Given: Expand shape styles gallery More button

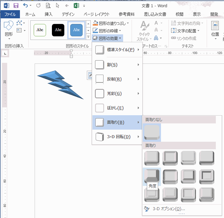Looking at the screenshot, I should tap(88, 37).
